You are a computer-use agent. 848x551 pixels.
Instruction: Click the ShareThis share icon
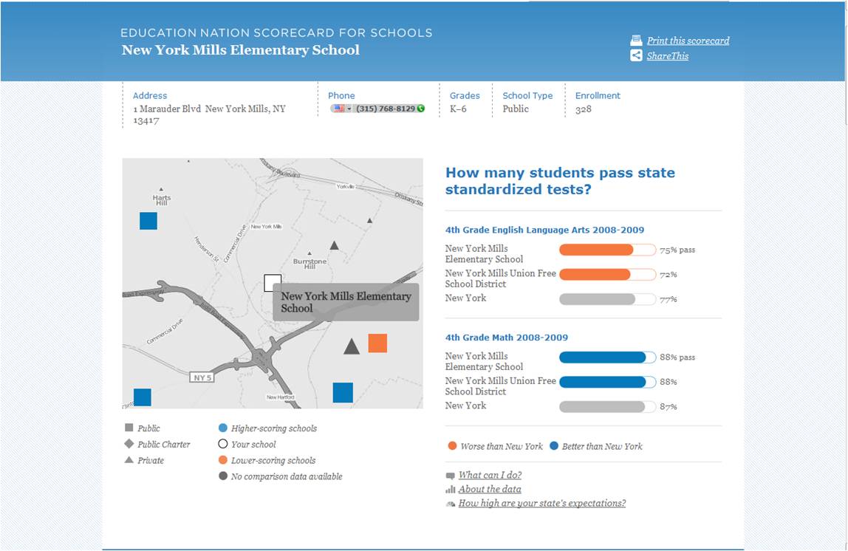636,55
